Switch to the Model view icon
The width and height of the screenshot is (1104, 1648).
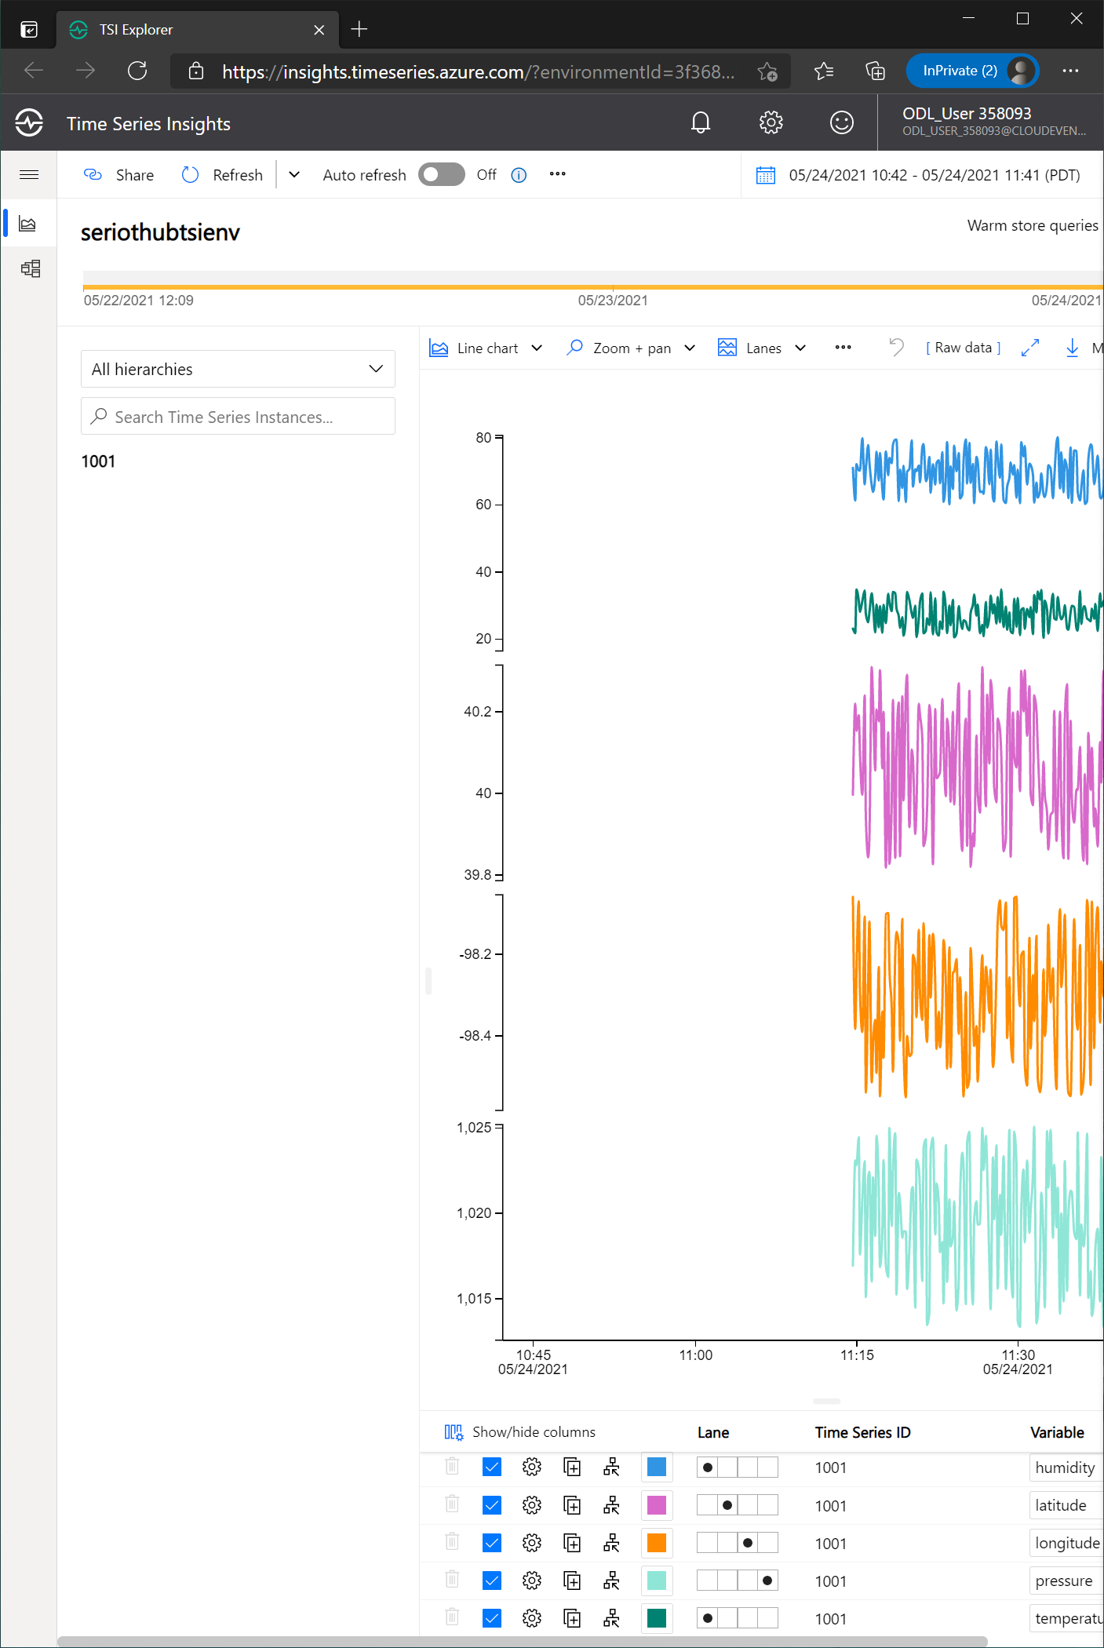pos(31,269)
